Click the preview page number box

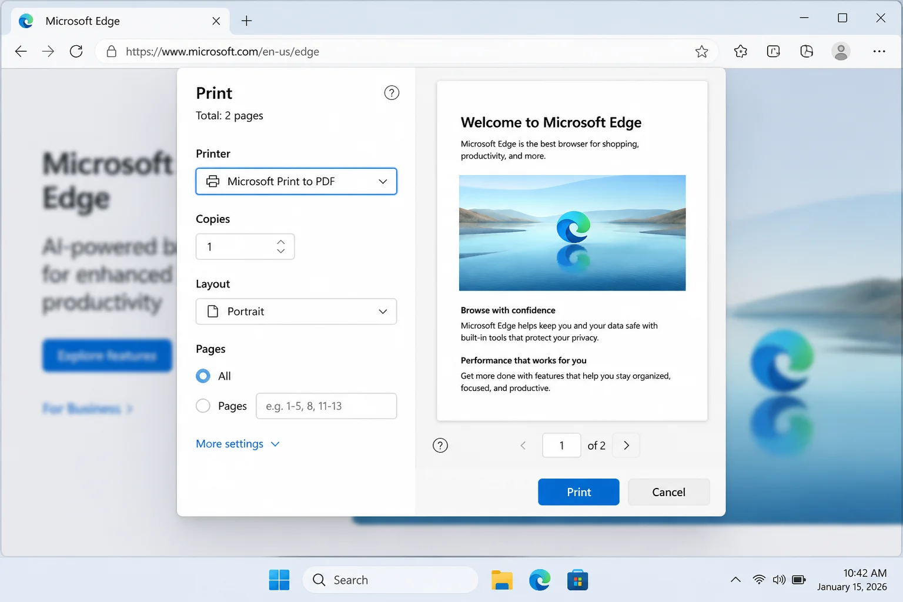point(561,445)
